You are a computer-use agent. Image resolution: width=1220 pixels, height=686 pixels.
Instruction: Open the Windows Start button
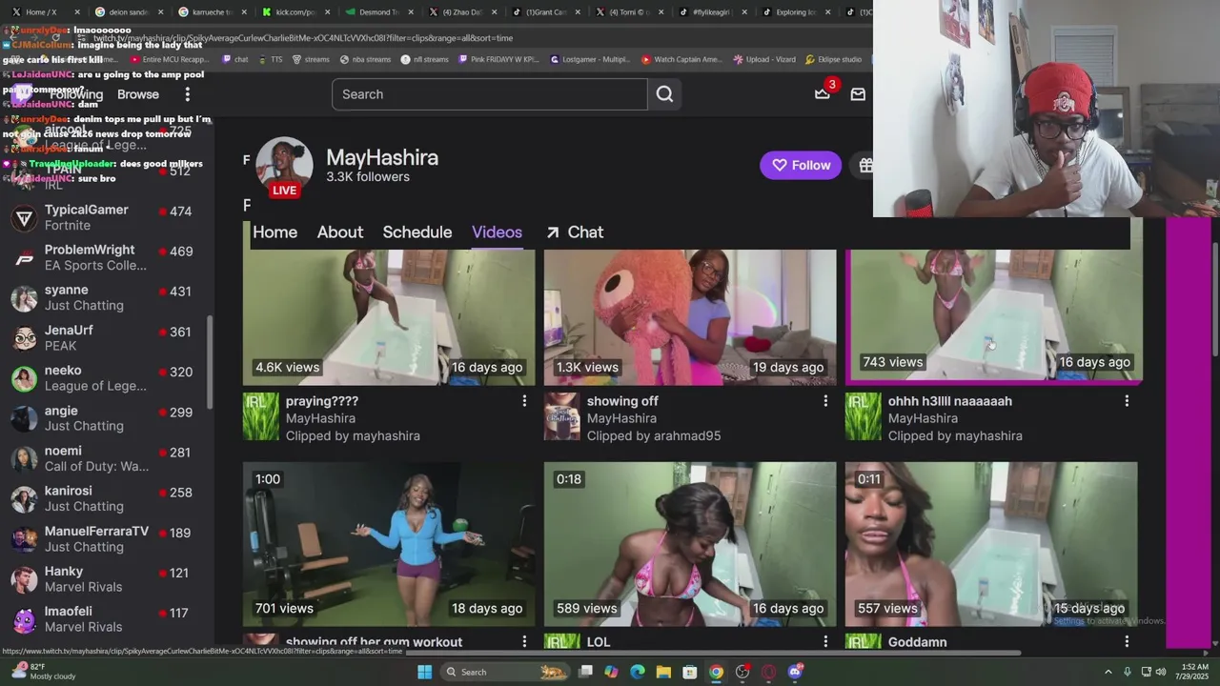(x=425, y=672)
